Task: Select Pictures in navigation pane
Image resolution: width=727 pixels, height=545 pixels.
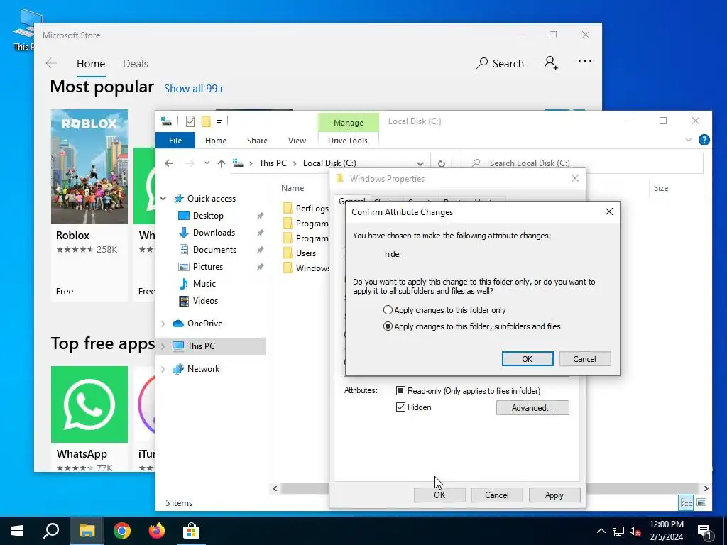Action: (208, 267)
